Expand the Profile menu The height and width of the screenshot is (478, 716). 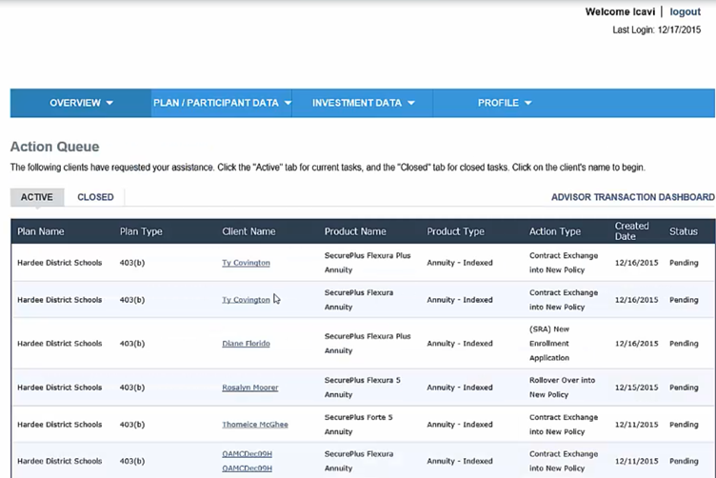point(504,103)
